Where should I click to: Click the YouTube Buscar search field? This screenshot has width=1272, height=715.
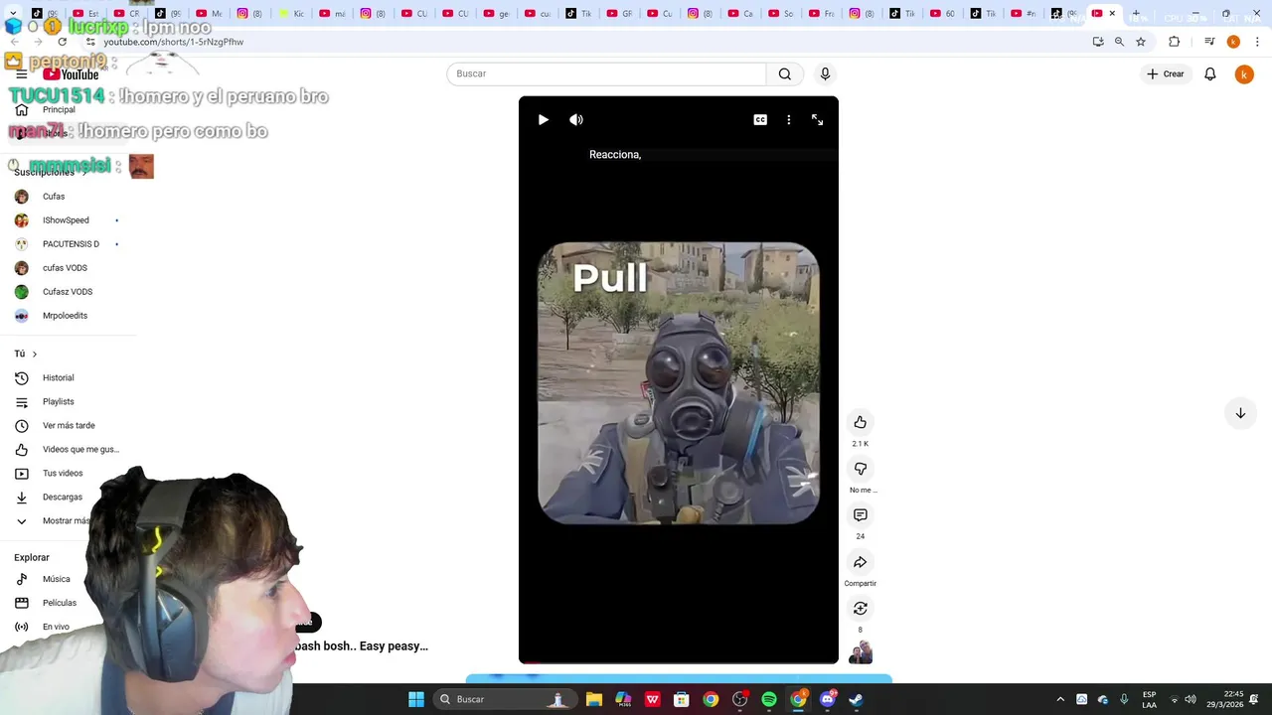[606, 73]
